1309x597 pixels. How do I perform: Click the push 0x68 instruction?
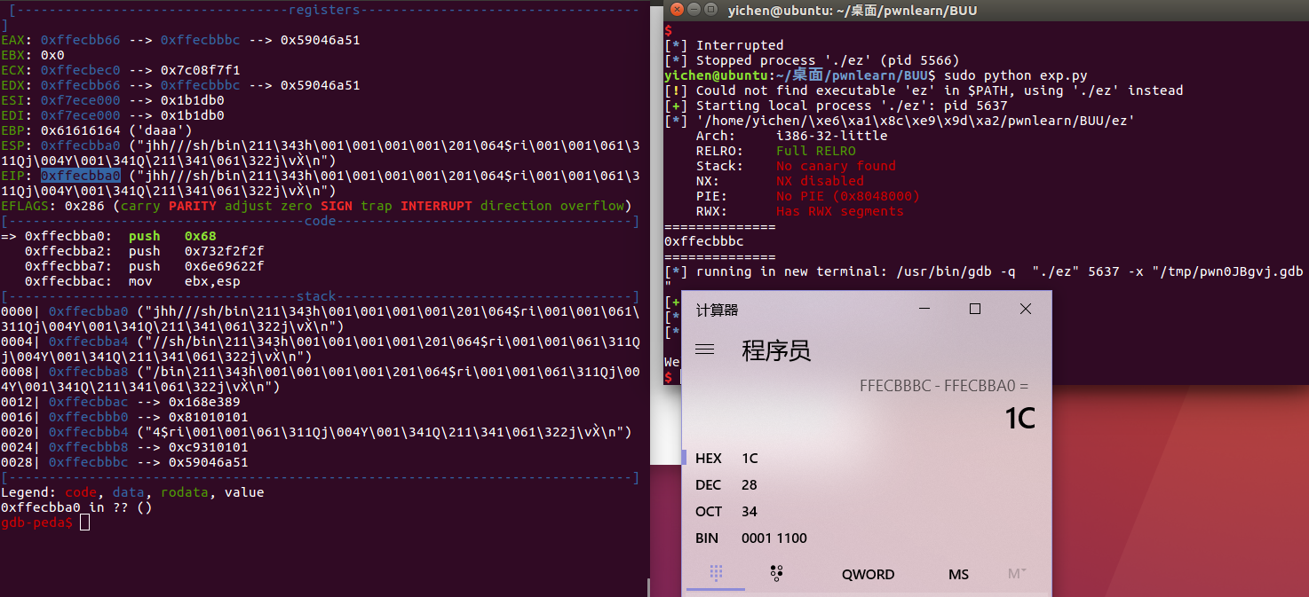[172, 236]
